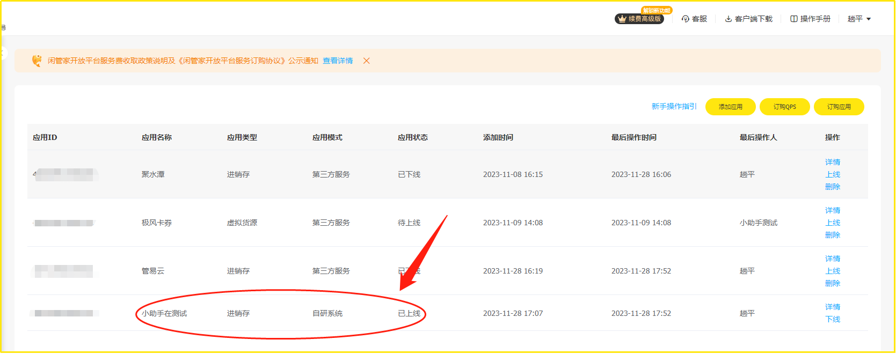The height and width of the screenshot is (354, 896).
Task: Take 小助手在测试 app offline via 下线
Action: point(832,319)
